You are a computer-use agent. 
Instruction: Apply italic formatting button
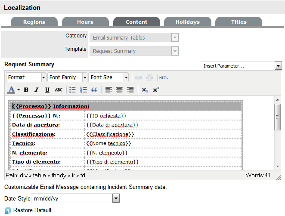pyautogui.click(x=37, y=90)
